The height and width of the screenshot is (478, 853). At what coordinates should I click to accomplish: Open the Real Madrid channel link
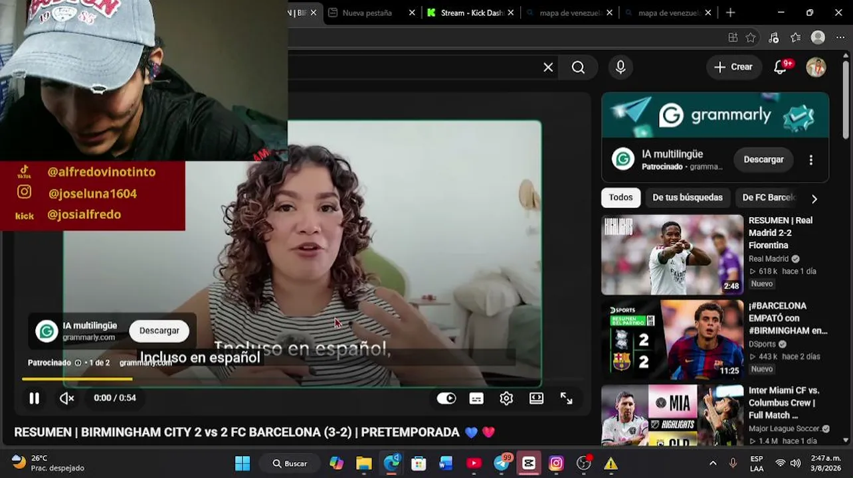click(x=769, y=259)
